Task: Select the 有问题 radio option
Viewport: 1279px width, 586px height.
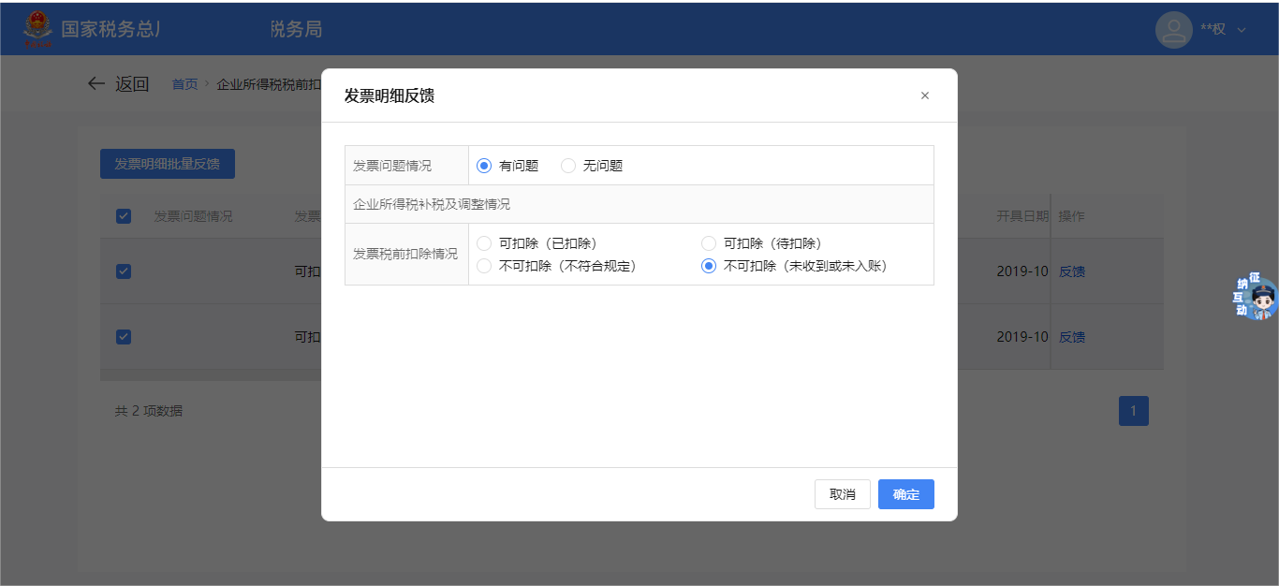Action: (x=484, y=166)
